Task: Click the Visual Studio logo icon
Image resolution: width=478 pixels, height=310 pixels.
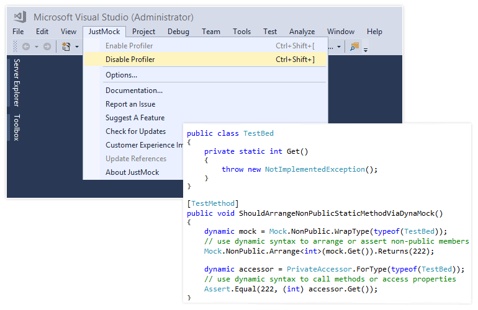Action: tap(20, 17)
